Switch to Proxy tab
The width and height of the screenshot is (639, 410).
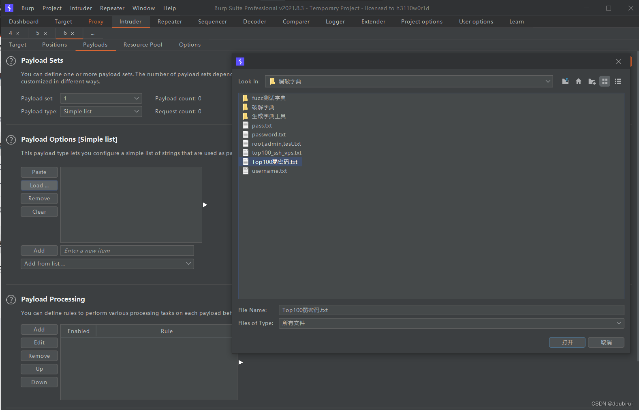(96, 21)
